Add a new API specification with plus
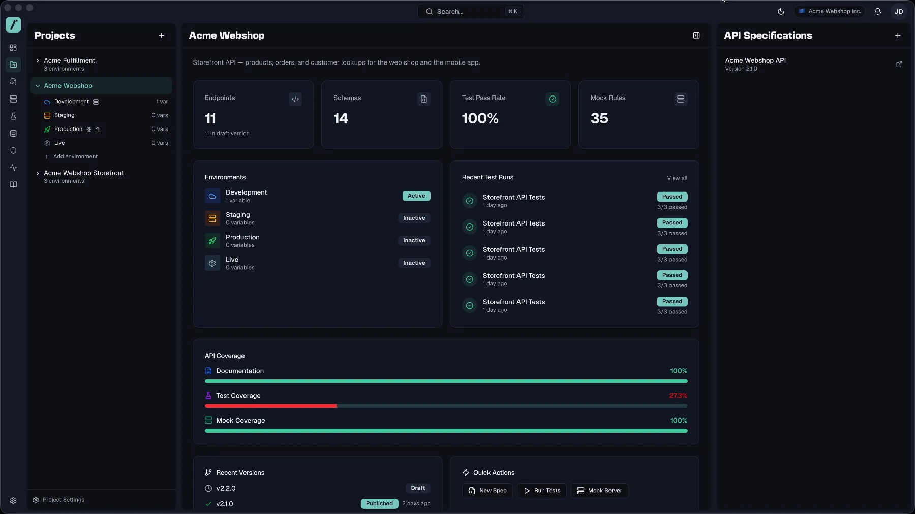915x514 pixels. 898,35
